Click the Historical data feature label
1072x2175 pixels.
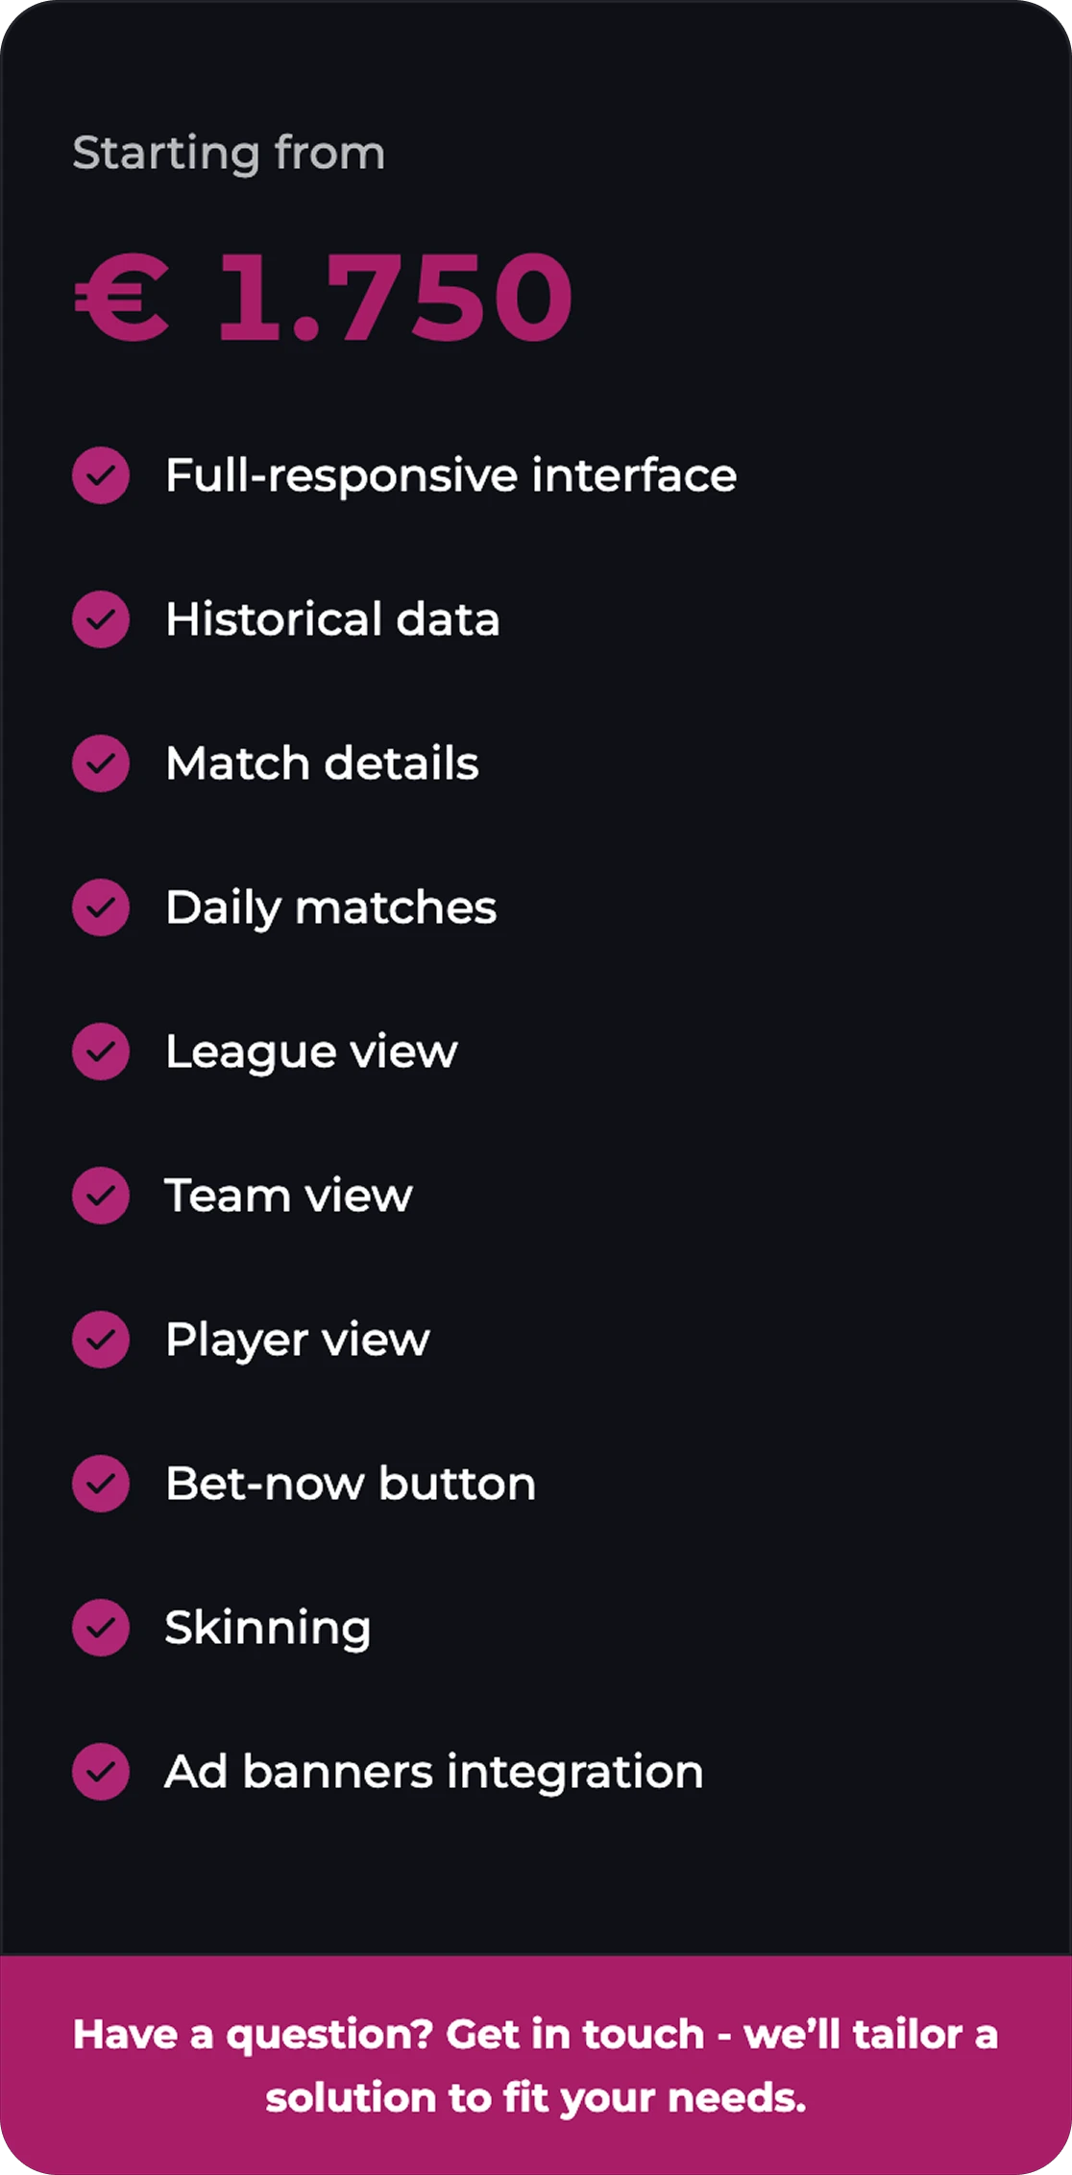332,619
